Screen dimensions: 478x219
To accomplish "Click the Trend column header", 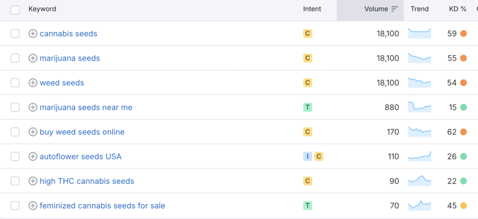I will pos(420,9).
